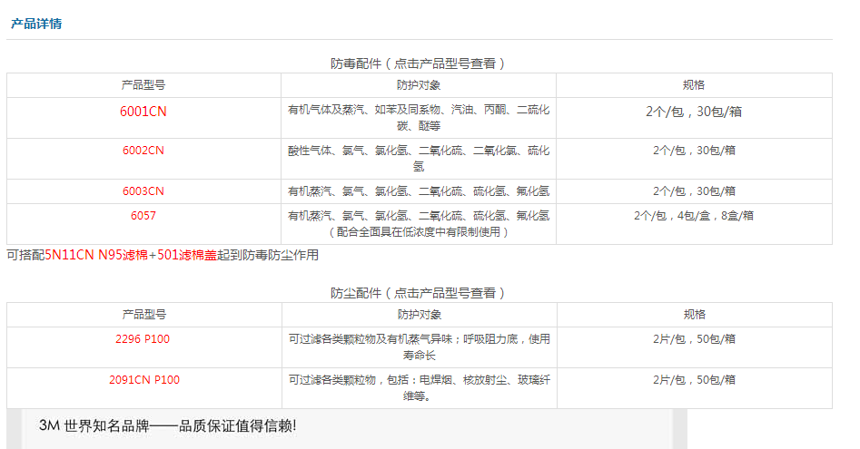
Task: Click the 6057 spec 2个/包，4包/盒，8盒/箱
Action: [694, 216]
